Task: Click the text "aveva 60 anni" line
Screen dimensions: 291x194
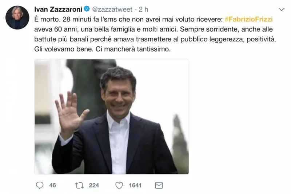Action: (154, 29)
